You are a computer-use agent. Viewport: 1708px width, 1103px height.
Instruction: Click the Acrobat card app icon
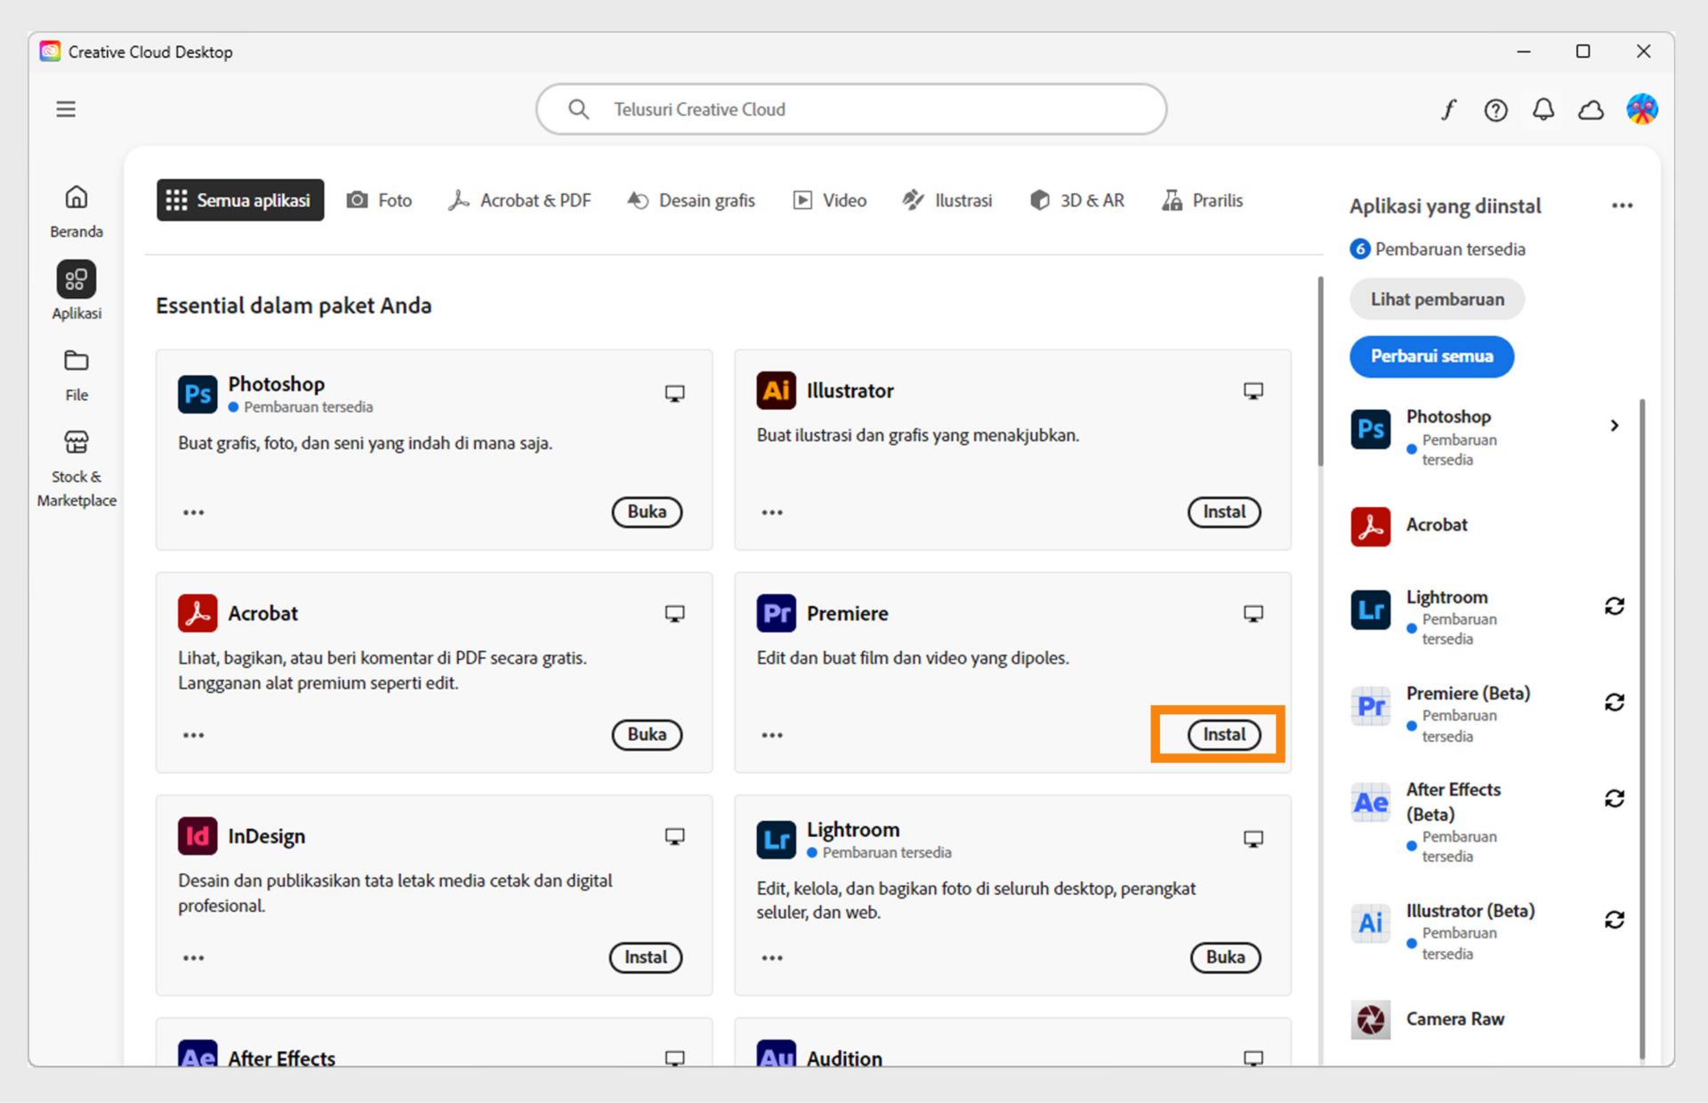pyautogui.click(x=197, y=613)
